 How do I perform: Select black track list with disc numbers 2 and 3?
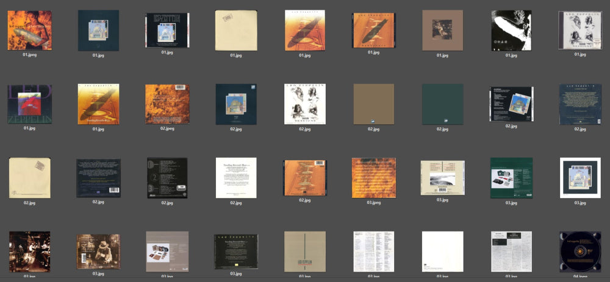[x=167, y=178]
